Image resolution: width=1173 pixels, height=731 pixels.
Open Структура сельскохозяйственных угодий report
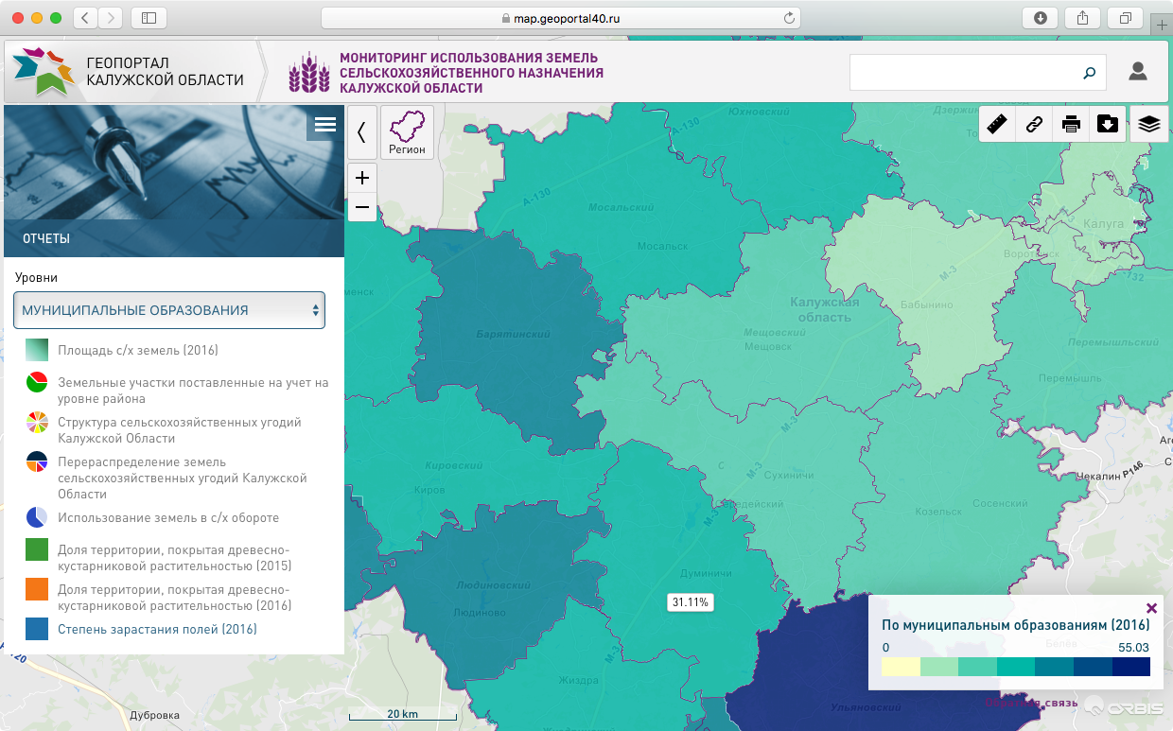pyautogui.click(x=180, y=430)
